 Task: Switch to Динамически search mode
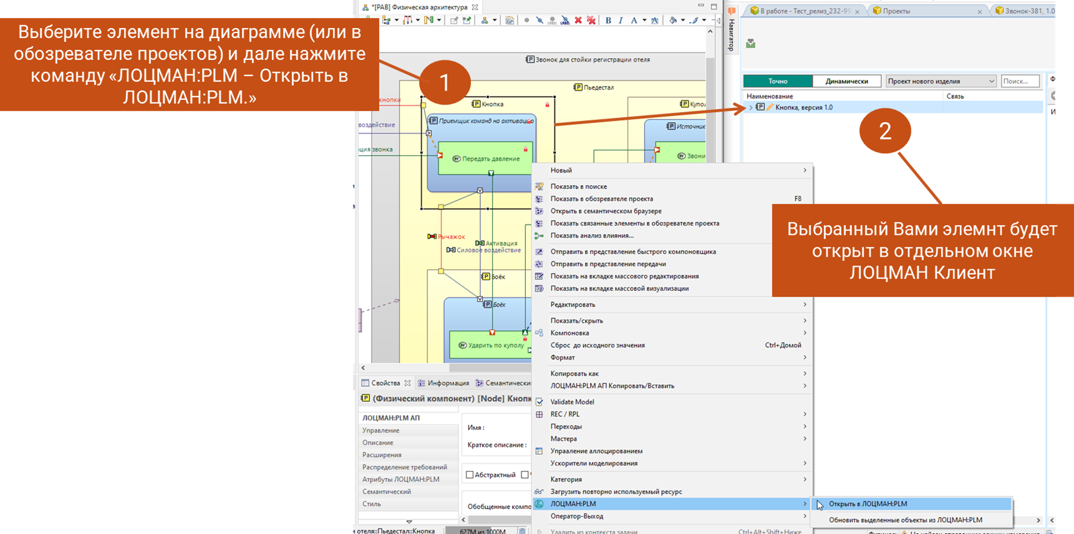(x=846, y=81)
